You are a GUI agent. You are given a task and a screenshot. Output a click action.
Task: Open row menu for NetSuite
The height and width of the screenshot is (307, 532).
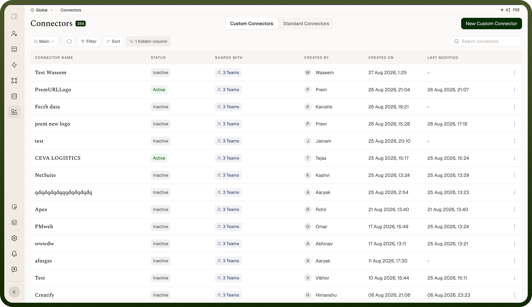click(x=515, y=175)
